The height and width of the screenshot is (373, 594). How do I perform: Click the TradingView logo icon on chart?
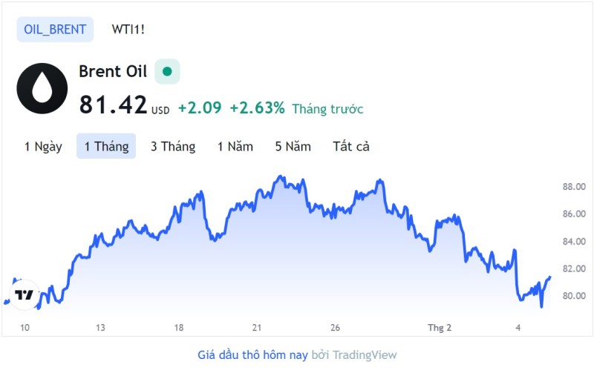pos(25,294)
